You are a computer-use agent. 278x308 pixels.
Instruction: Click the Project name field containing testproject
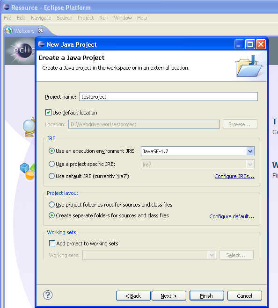168,97
